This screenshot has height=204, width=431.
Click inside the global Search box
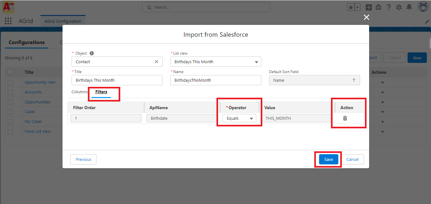(x=206, y=7)
